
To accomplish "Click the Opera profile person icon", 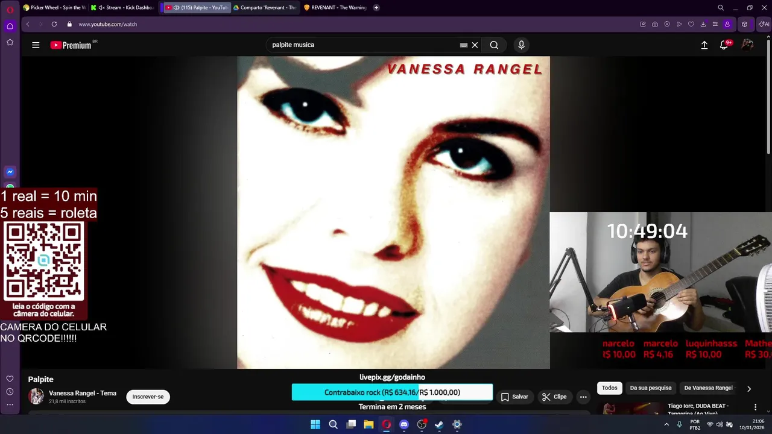I will pyautogui.click(x=727, y=24).
